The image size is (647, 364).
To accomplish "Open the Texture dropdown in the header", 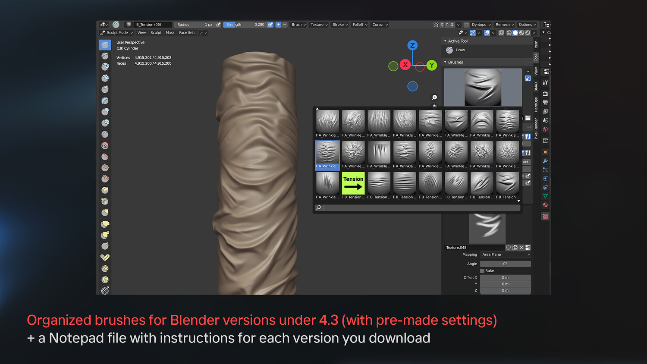I will [x=319, y=25].
